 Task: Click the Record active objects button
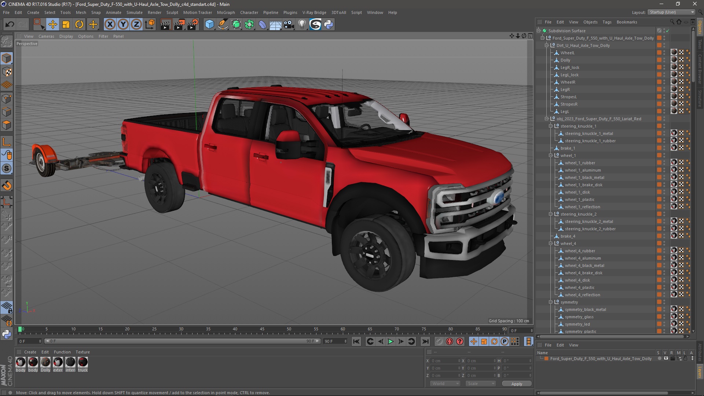click(x=439, y=341)
